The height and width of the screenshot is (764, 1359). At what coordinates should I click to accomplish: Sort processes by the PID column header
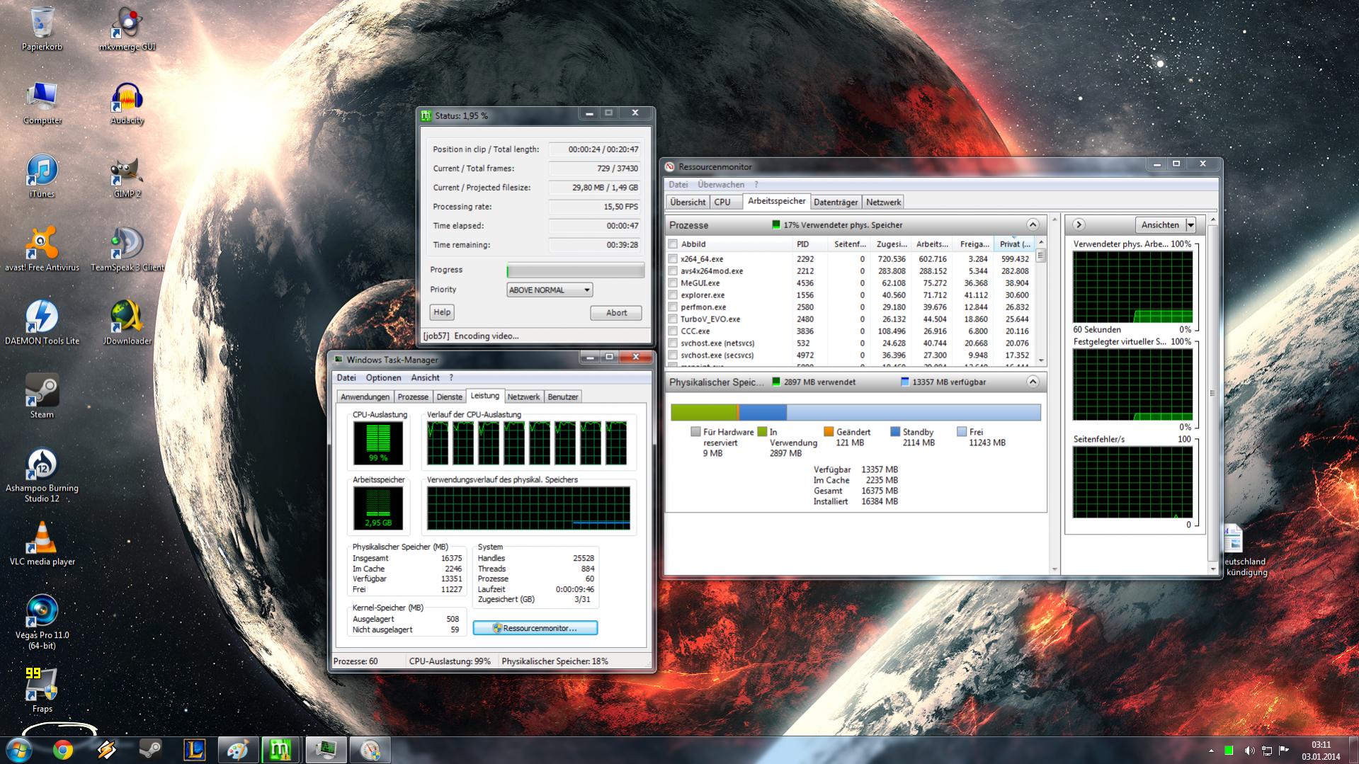tap(810, 244)
